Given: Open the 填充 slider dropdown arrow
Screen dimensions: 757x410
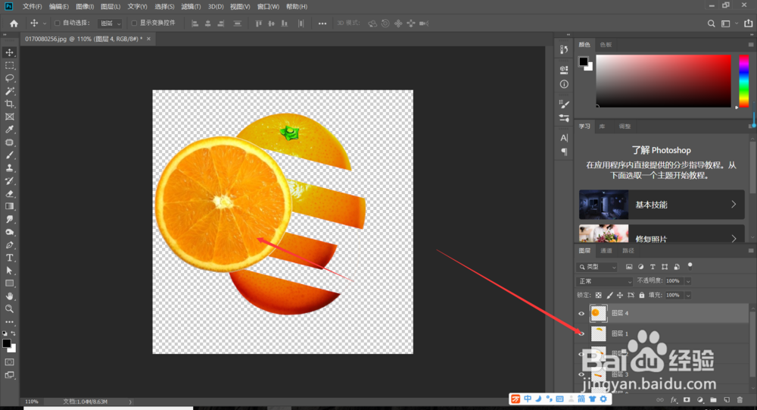Looking at the screenshot, I should 688,295.
